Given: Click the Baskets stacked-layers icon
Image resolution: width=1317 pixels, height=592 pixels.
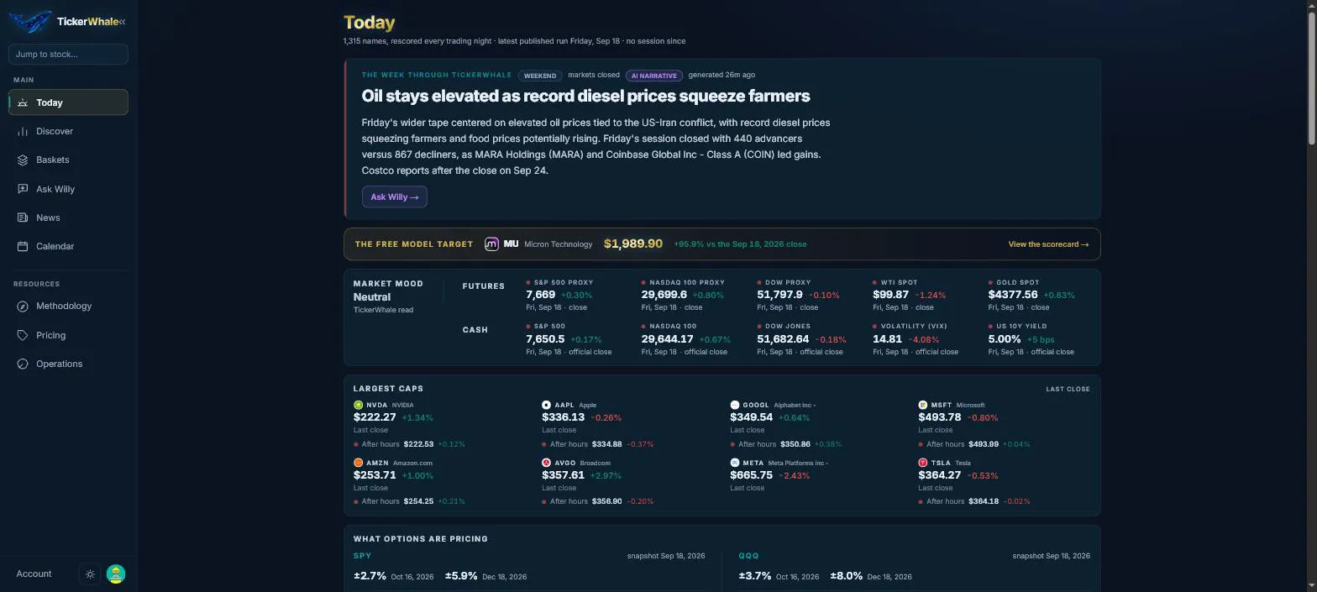Looking at the screenshot, I should tap(23, 160).
